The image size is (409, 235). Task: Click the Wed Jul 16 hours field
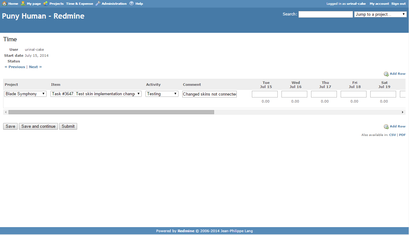click(294, 94)
